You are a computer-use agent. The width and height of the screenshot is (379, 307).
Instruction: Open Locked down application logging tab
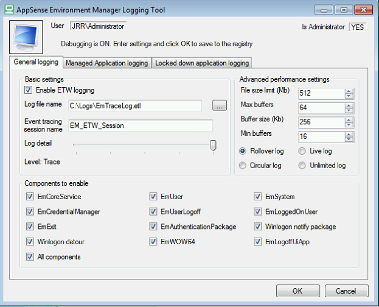202,63
